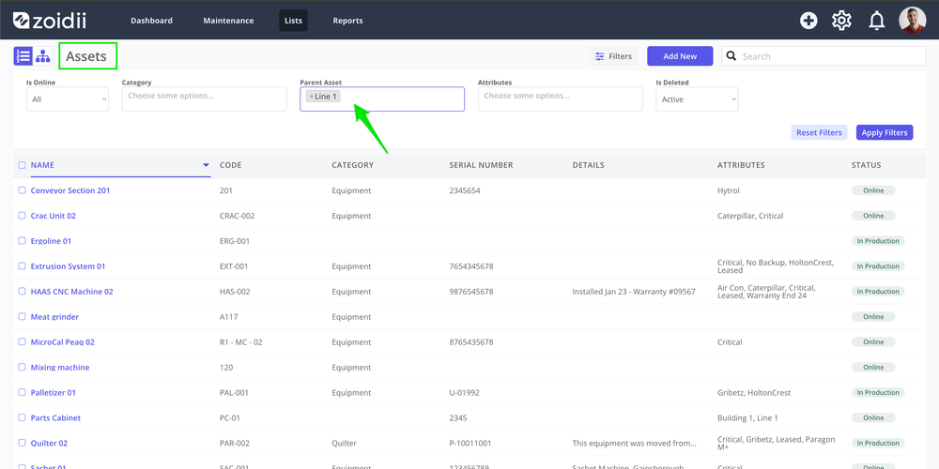Sort by NAME column header
Viewport: 939px width, 469px height.
point(42,165)
